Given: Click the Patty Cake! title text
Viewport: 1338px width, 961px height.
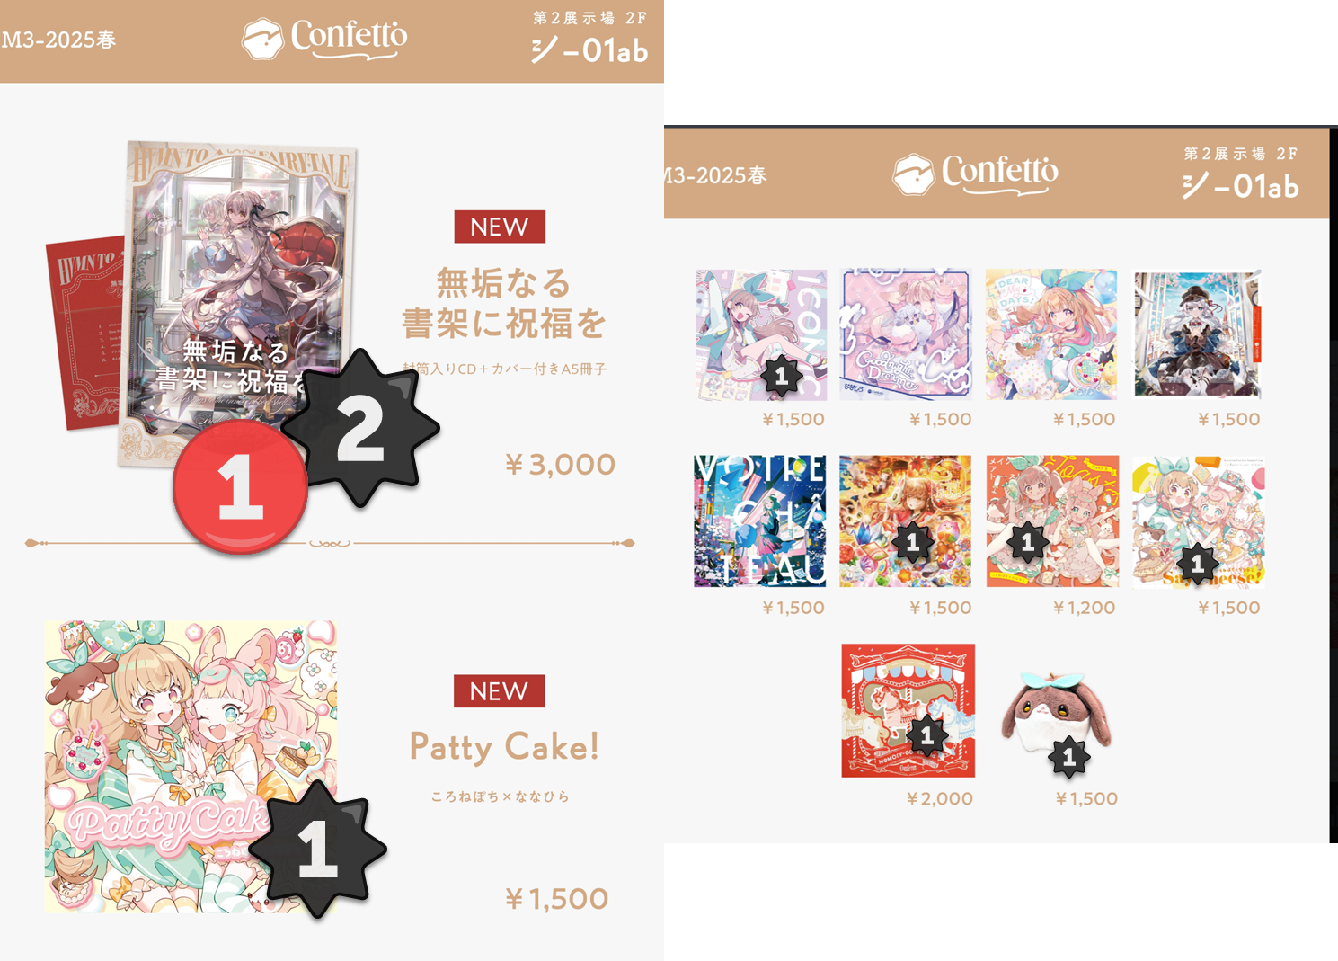Looking at the screenshot, I should coord(504,747).
